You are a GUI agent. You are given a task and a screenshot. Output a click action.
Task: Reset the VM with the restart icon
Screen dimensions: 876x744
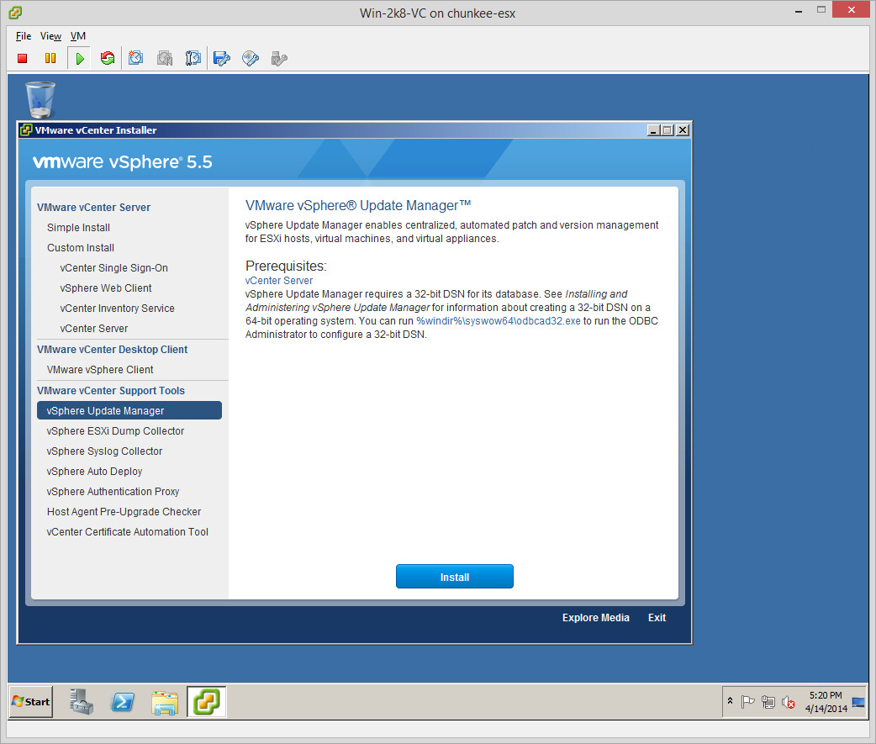coord(107,58)
